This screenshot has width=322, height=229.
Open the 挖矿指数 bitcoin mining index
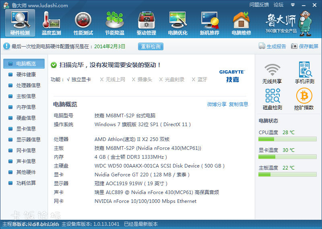(x=304, y=99)
